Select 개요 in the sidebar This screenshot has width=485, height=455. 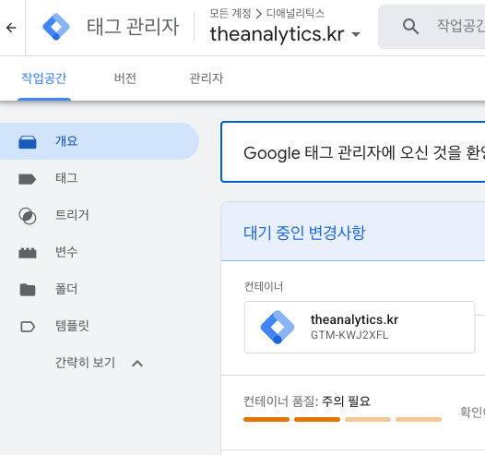(99, 141)
